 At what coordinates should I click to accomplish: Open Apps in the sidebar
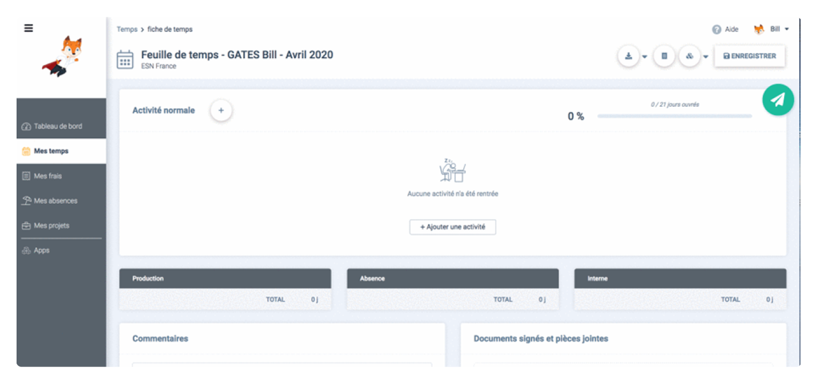(42, 251)
